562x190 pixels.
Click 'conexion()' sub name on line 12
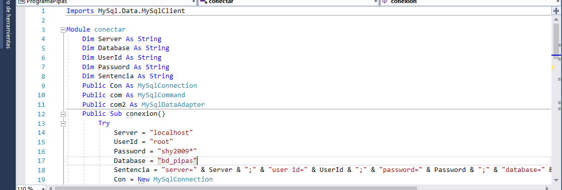pyautogui.click(x=145, y=114)
